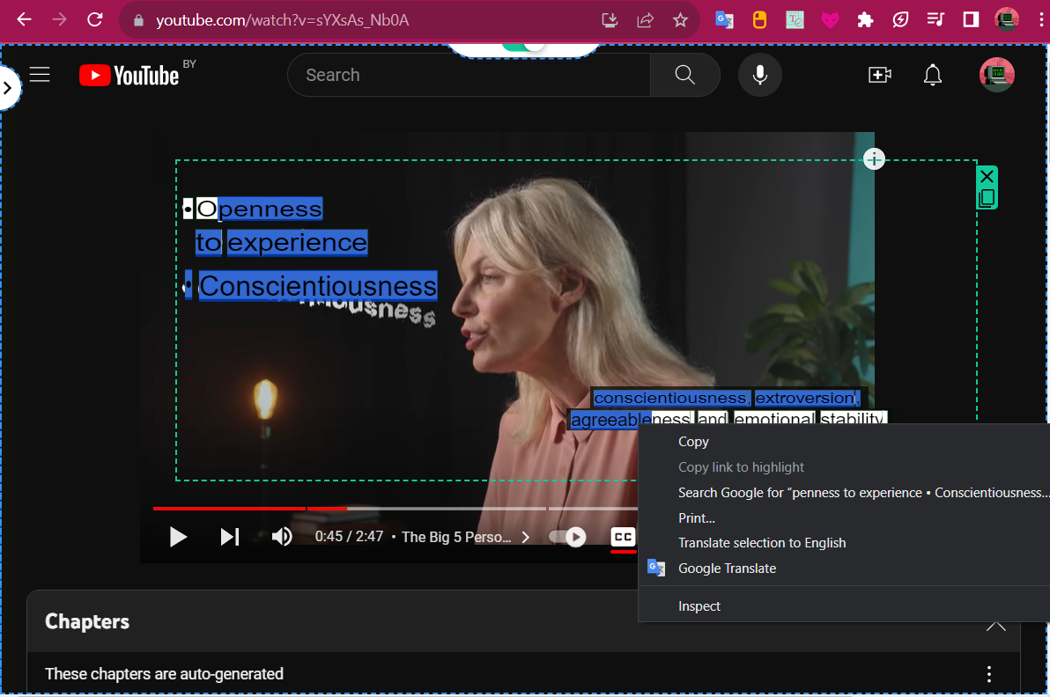The image size is (1050, 697).
Task: Skip to the next video
Action: [x=230, y=537]
